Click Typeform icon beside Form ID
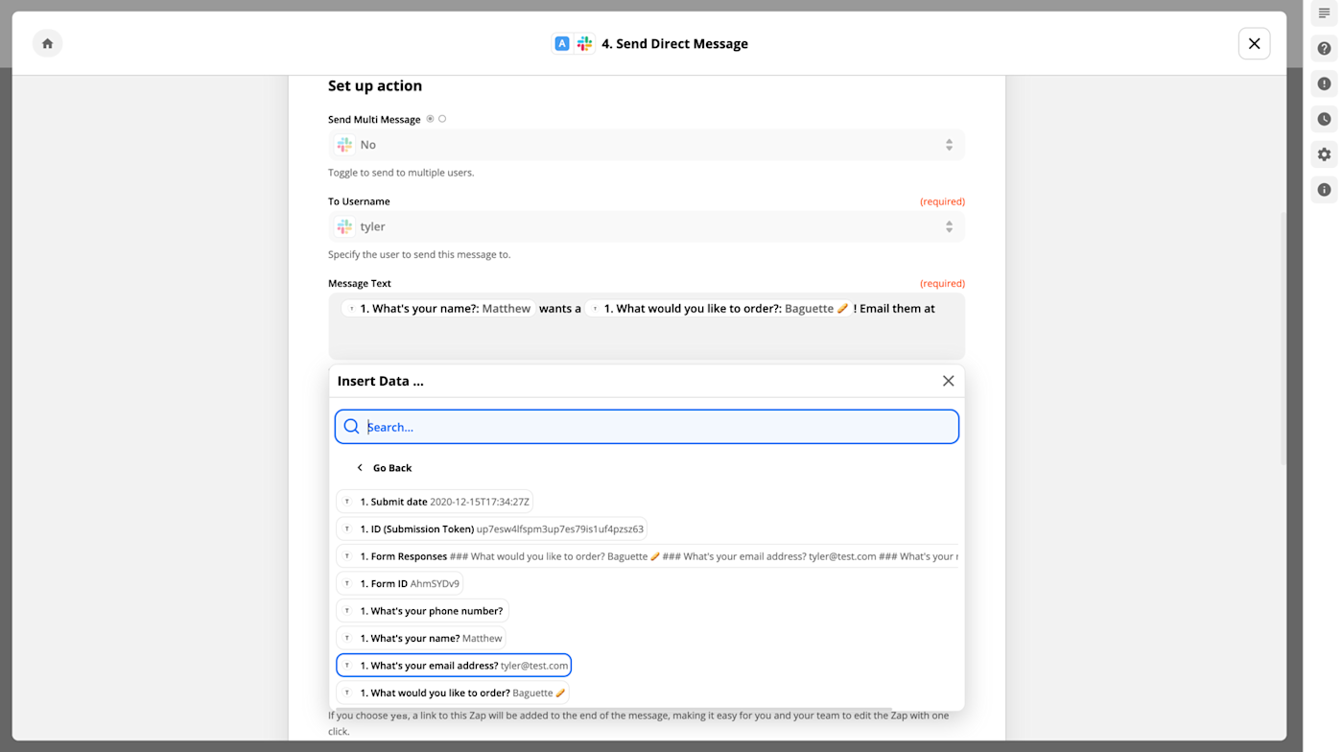This screenshot has height=752, width=1343. [x=347, y=583]
